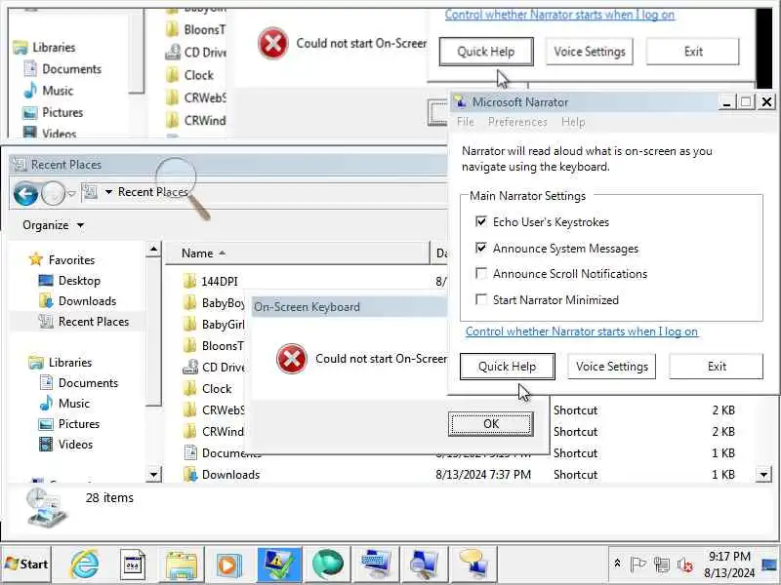Image resolution: width=781 pixels, height=585 pixels.
Task: Click the navigation pane scrollbar down arrow
Action: (154, 475)
